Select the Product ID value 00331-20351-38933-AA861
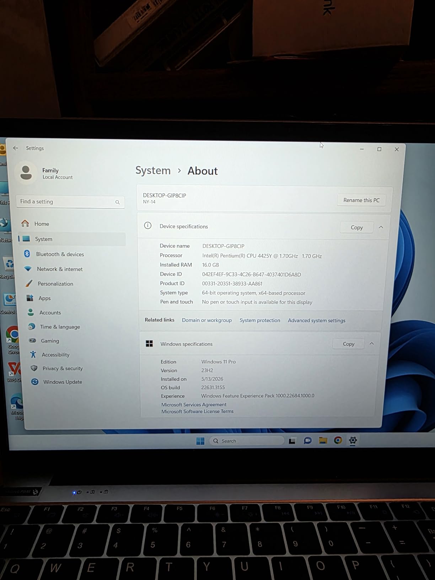 232,284
